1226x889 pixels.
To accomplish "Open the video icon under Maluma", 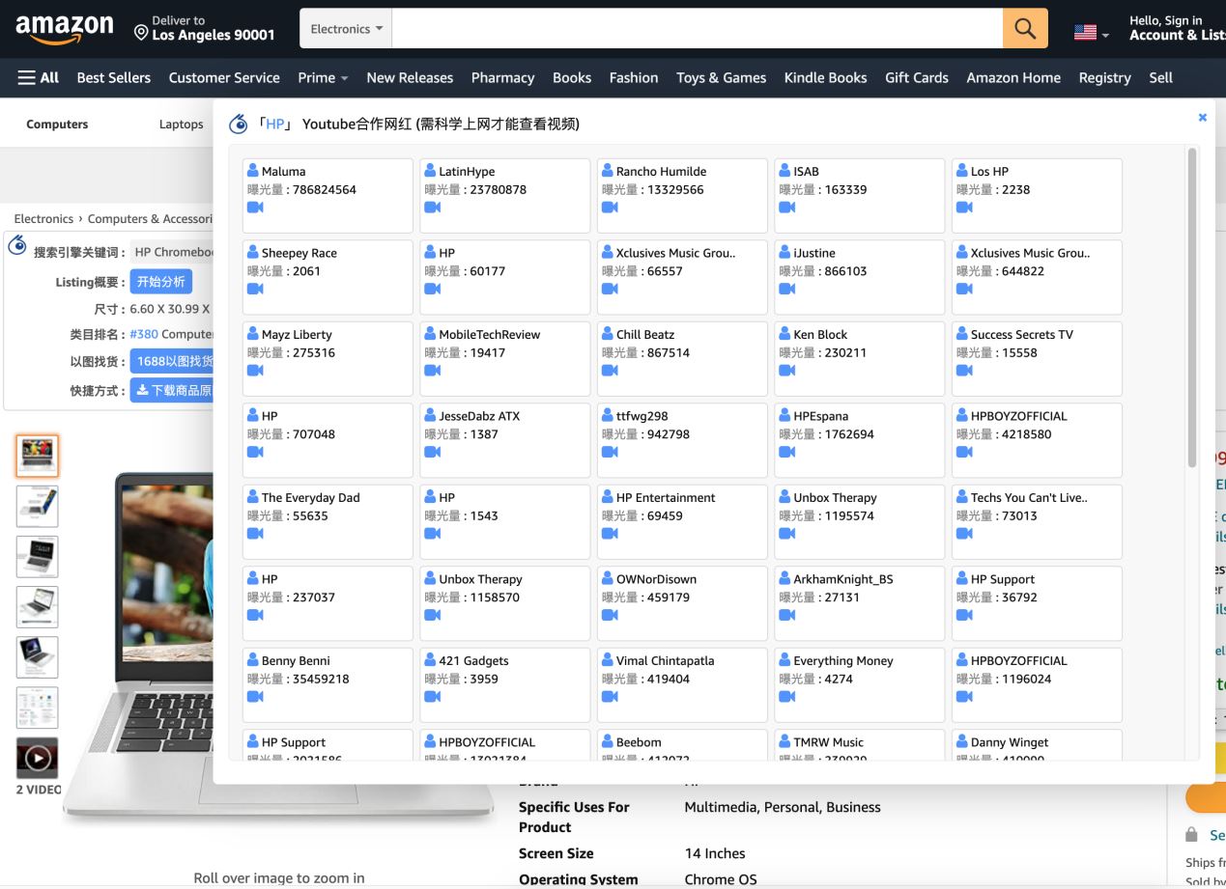I will point(255,208).
